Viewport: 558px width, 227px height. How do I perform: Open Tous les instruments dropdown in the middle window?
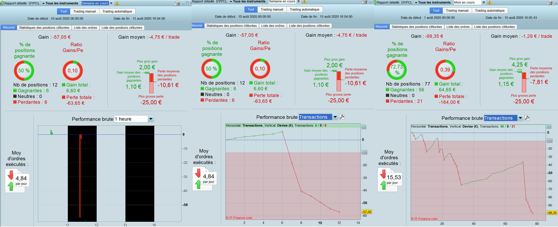(248, 1)
